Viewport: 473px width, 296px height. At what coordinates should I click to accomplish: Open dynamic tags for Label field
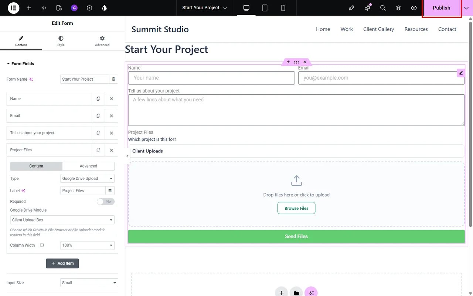point(110,191)
